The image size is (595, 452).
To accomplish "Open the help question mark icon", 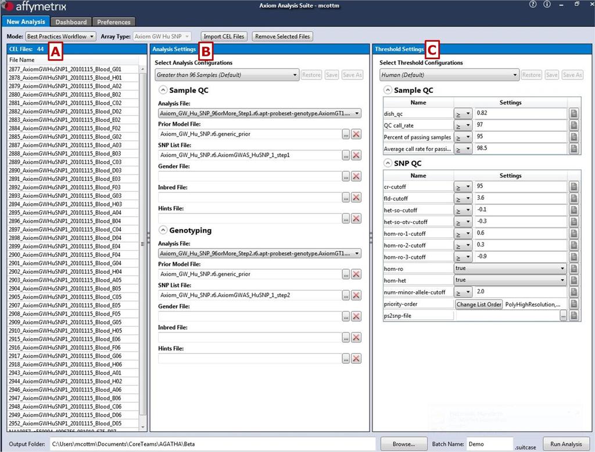I will (x=533, y=5).
